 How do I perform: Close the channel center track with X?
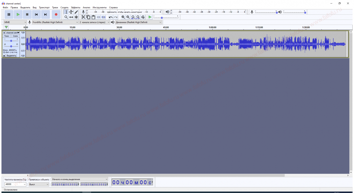tap(4, 33)
